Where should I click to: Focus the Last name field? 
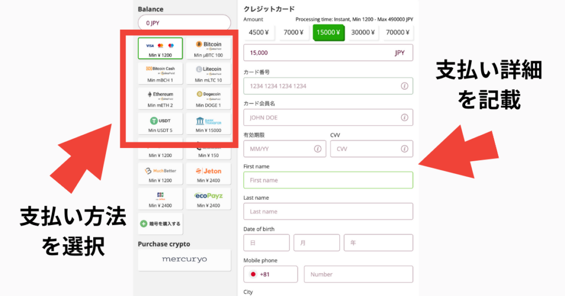(x=328, y=212)
